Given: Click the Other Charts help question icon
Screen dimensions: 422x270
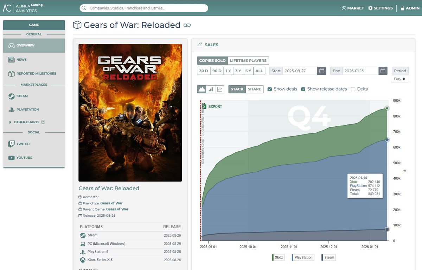Looking at the screenshot, I should (43, 122).
